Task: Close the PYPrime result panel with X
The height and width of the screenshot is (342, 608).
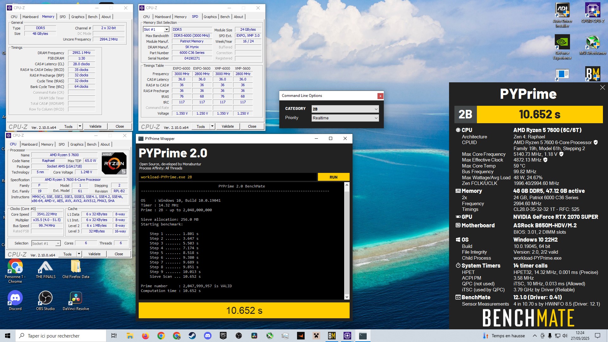Action: click(x=602, y=87)
